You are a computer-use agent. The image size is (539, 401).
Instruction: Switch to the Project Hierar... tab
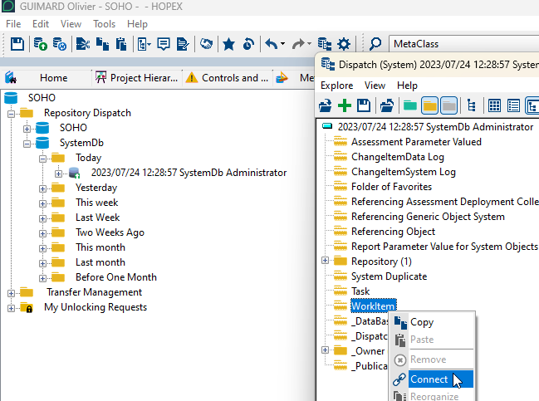pos(137,78)
